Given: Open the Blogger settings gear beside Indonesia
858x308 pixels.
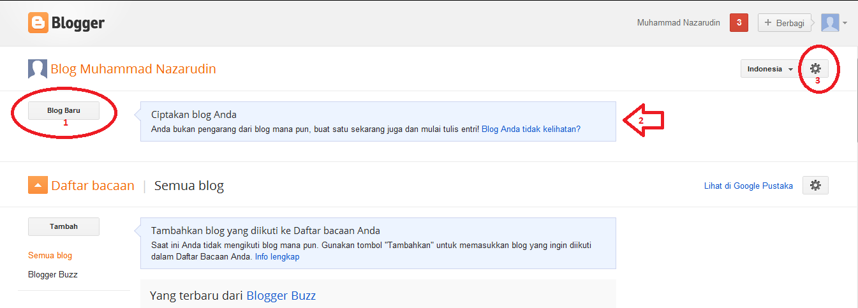Looking at the screenshot, I should (x=815, y=69).
